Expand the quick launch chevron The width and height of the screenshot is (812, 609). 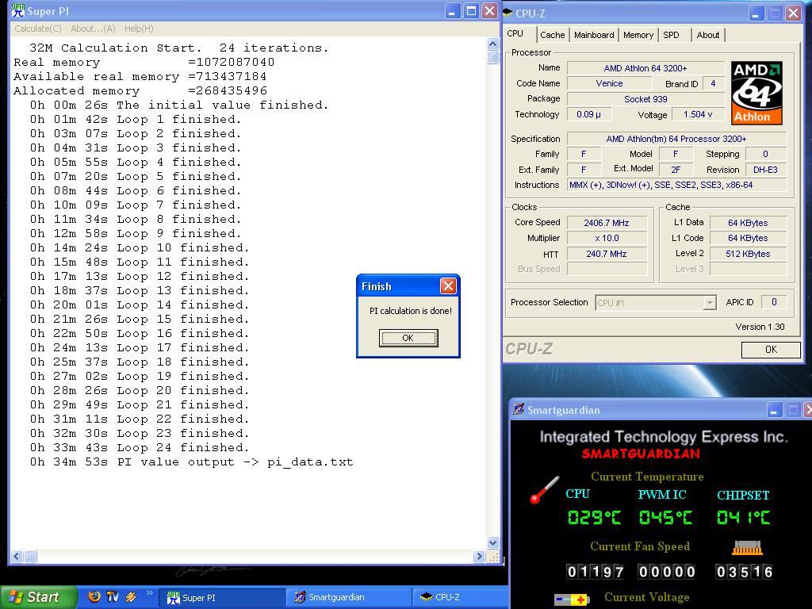coord(150,593)
